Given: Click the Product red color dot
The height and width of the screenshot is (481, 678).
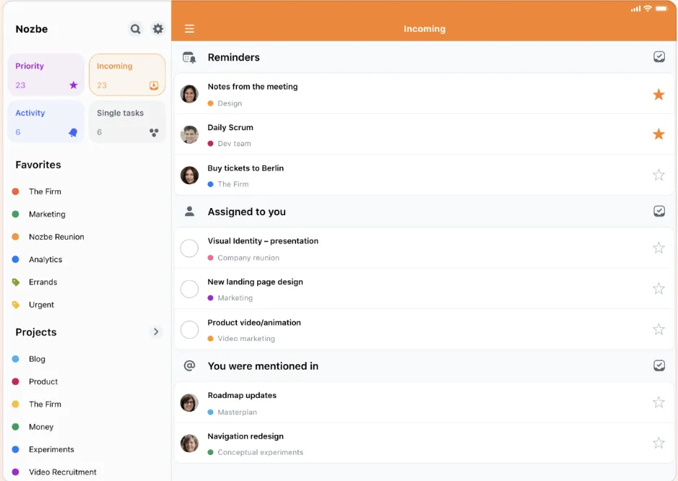Looking at the screenshot, I should point(16,381).
